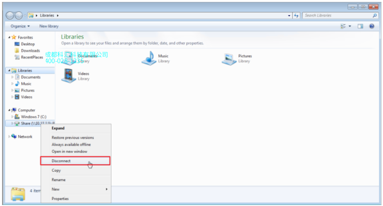Image resolution: width=383 pixels, height=206 pixels.
Task: Click the search magnifier icon
Action: (x=375, y=15)
